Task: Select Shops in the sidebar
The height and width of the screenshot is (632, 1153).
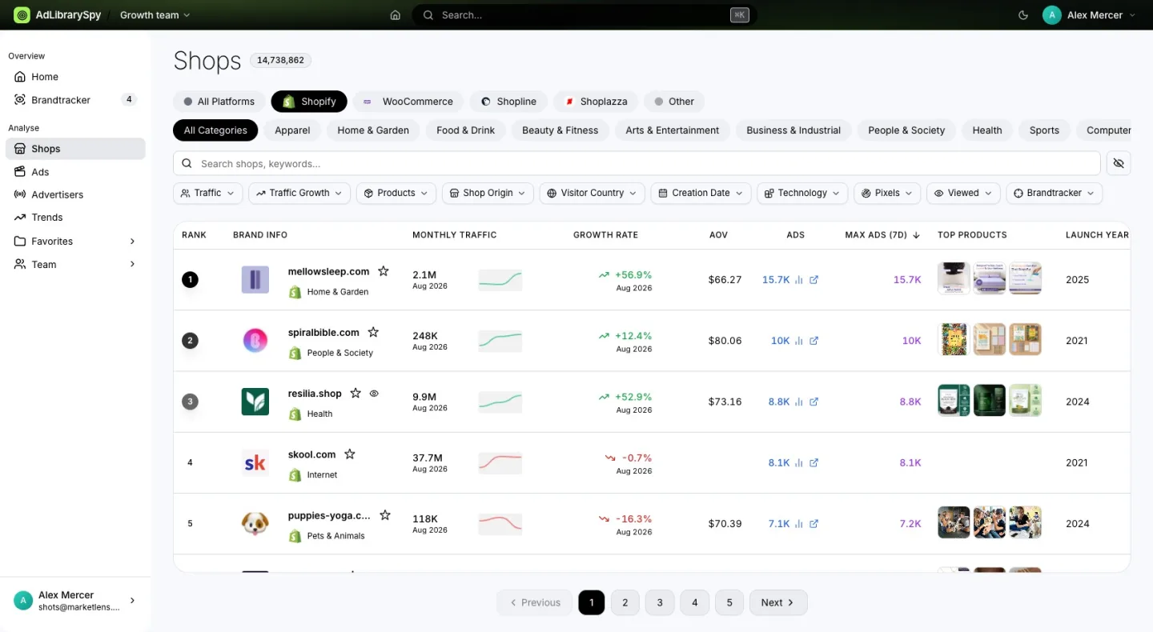Action: pyautogui.click(x=75, y=149)
